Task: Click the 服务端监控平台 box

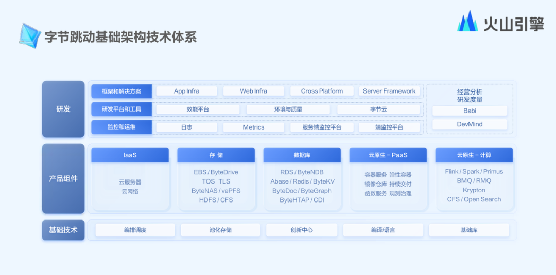Action: 322,127
